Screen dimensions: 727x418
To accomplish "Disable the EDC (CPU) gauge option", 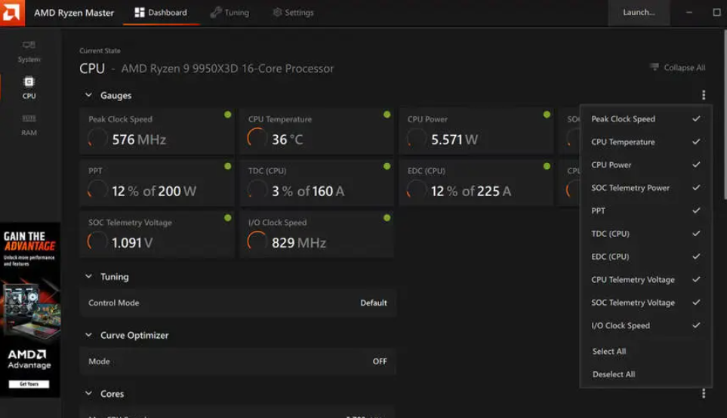I will (695, 257).
